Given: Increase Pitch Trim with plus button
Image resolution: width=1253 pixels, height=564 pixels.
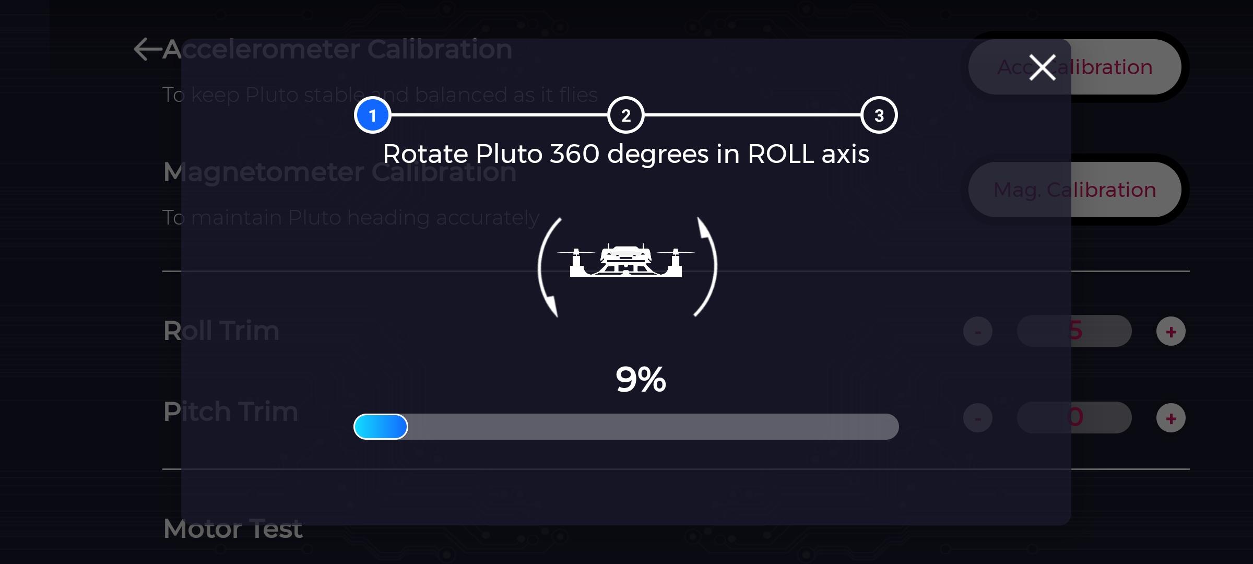Looking at the screenshot, I should (1171, 418).
